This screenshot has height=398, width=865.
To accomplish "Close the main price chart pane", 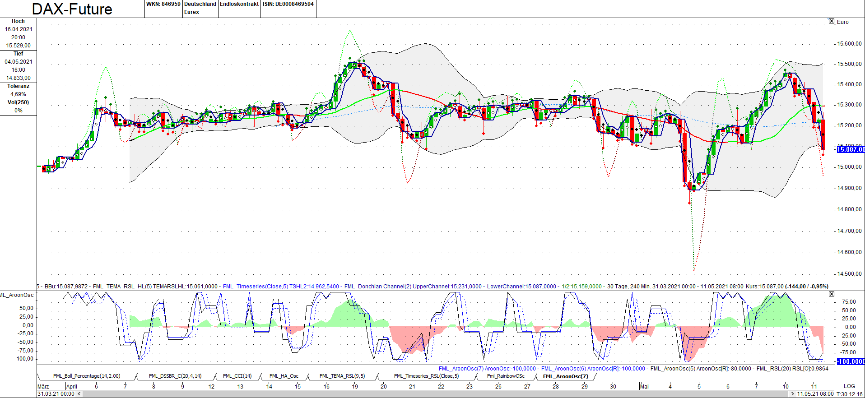I will 832,21.
